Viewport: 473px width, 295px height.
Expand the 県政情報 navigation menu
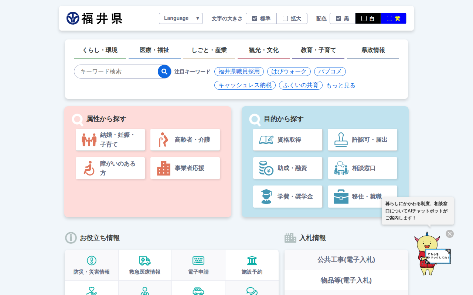pos(373,51)
